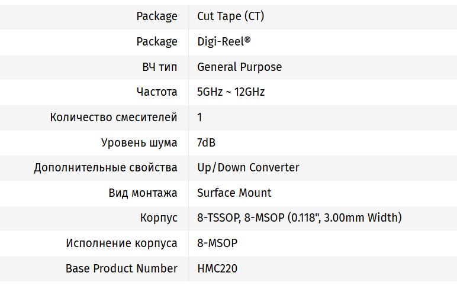The height and width of the screenshot is (289, 457).
Task: Select the "8-MSOP" supplier package value
Action: [217, 243]
